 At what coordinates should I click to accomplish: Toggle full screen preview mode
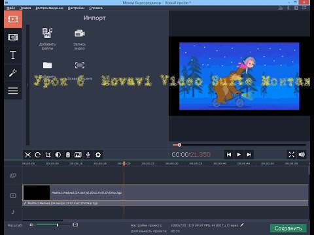[x=292, y=155]
